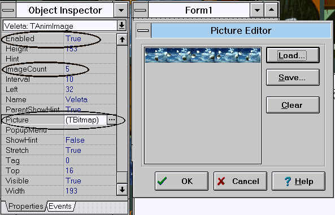Image resolution: width=335 pixels, height=215 pixels.
Task: Minimize the Form1 window
Action: point(257,10)
